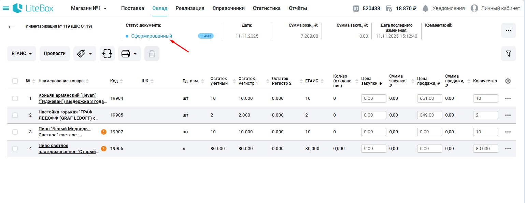Tick the select-all header checkbox
The height and width of the screenshot is (203, 525).
15,81
